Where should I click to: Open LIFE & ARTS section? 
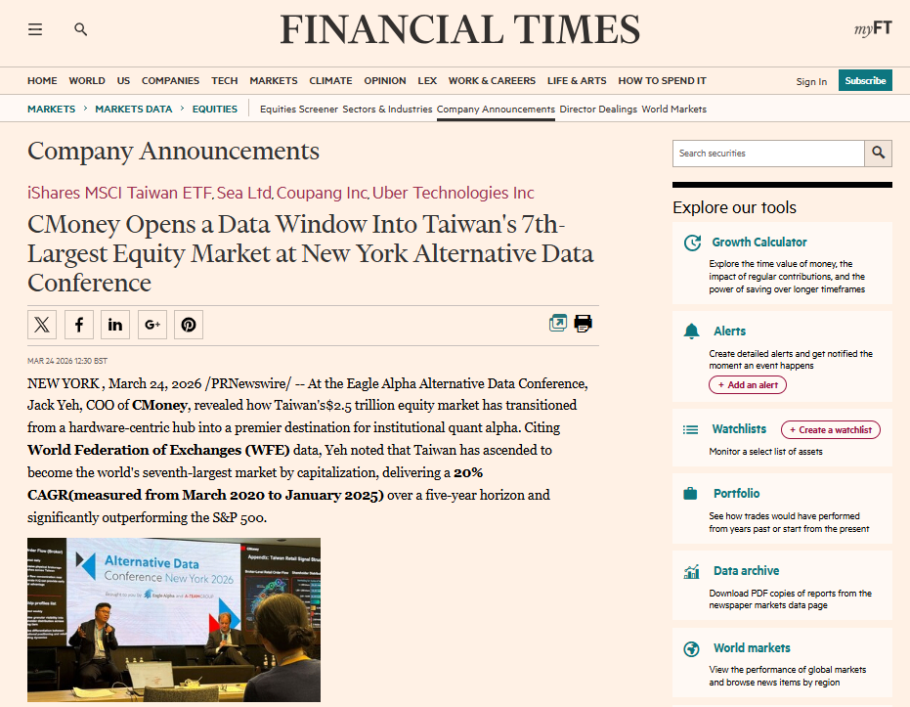point(577,81)
